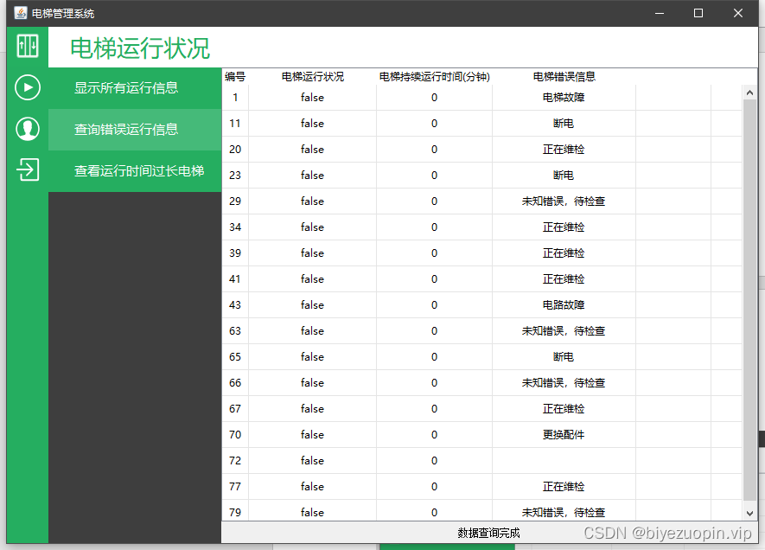Viewport: 765px width, 550px height.
Task: Select the play circle icon in the sidebar
Action: [x=26, y=87]
